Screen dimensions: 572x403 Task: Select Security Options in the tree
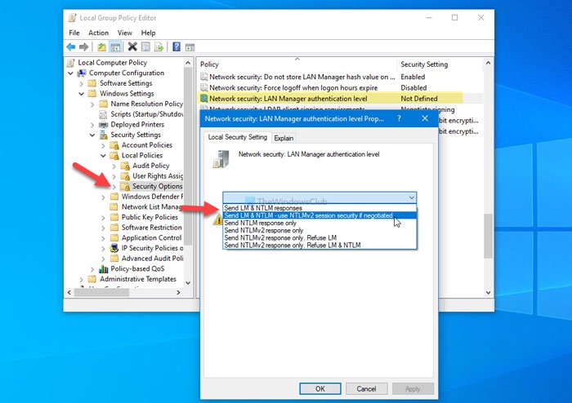[157, 186]
